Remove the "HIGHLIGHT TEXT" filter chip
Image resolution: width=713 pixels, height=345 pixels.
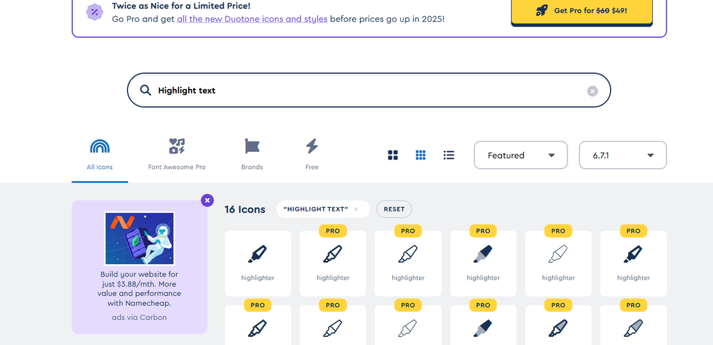356,209
